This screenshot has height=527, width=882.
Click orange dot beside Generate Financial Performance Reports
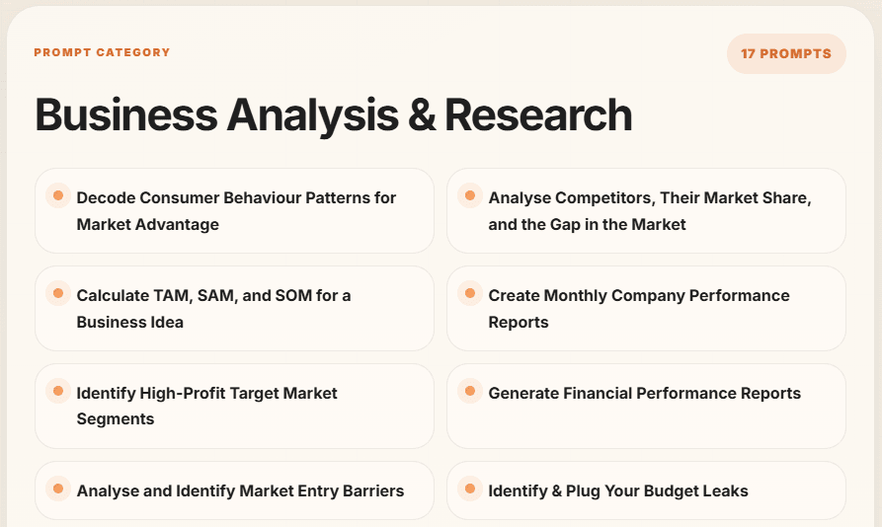(x=470, y=391)
